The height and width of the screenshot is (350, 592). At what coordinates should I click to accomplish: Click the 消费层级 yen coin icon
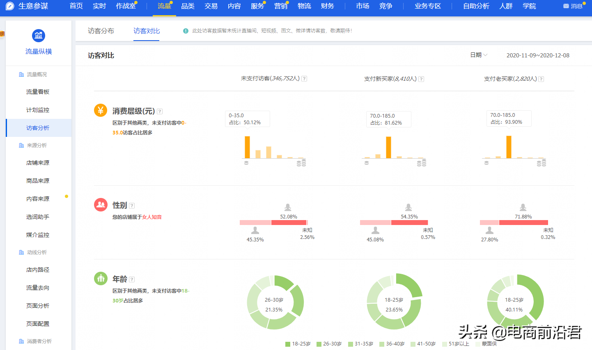[101, 111]
